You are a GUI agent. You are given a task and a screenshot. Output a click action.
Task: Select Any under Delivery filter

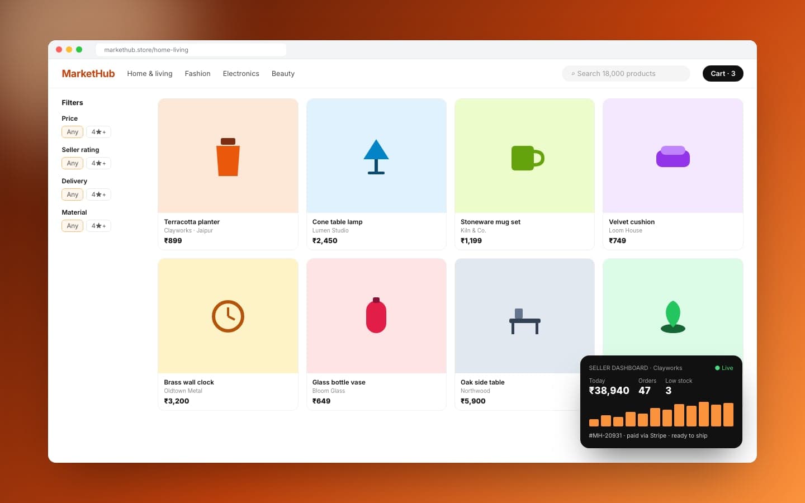pyautogui.click(x=73, y=194)
